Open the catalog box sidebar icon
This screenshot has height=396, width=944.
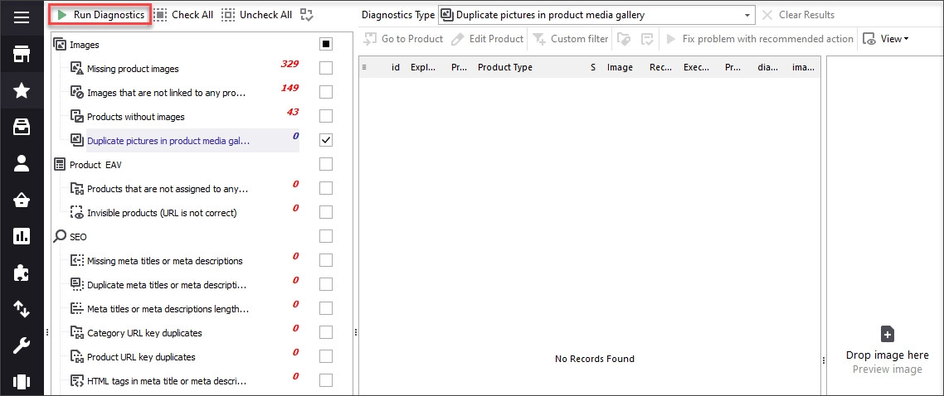(x=22, y=127)
